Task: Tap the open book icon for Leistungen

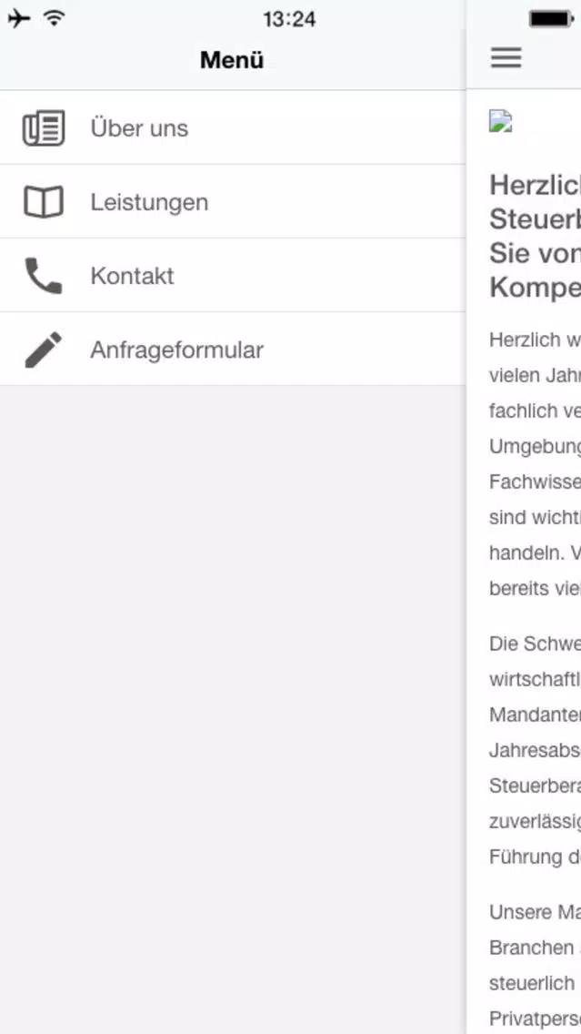Action: 44,202
